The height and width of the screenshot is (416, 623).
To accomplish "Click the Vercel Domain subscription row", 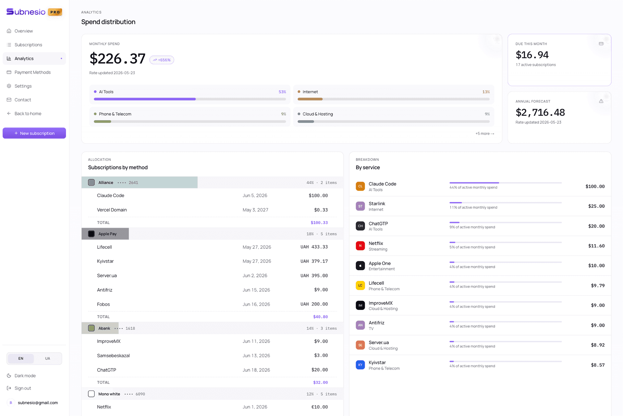I will coord(213,210).
